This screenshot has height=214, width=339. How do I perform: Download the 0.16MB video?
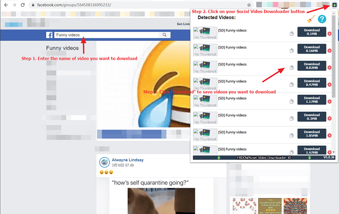tap(311, 49)
